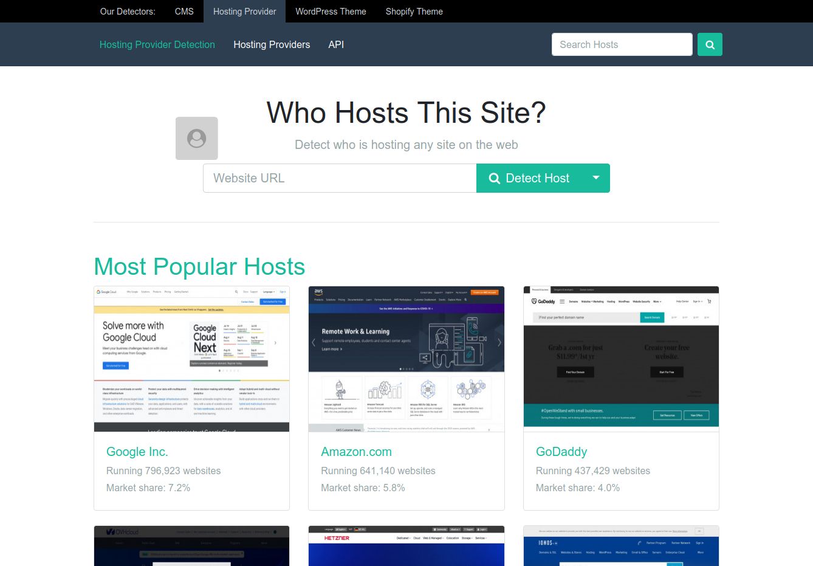Open the Google Inc. host link
The width and height of the screenshot is (813, 566).
[137, 452]
